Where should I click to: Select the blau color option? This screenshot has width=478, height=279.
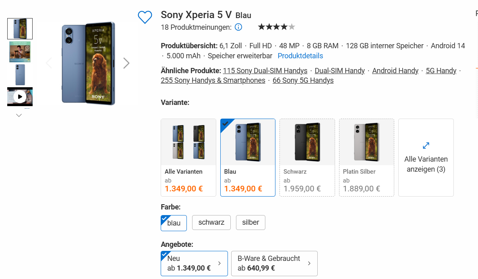point(174,223)
